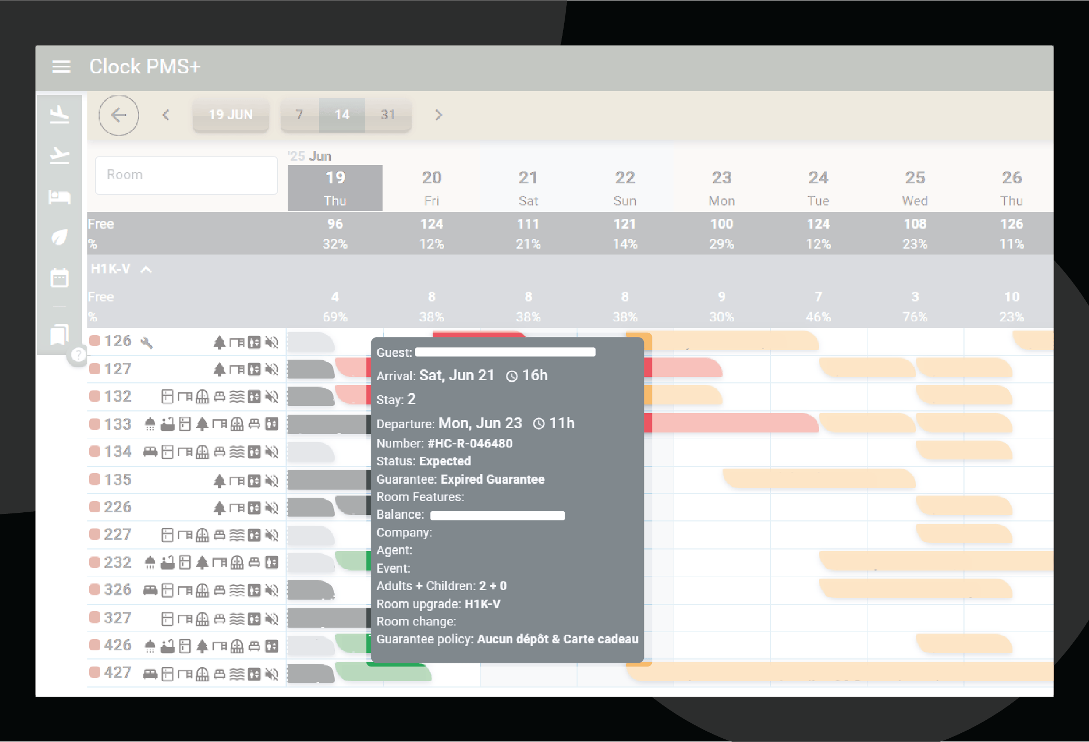
Task: Click the arrivals plane icon in sidebar
Action: [x=59, y=115]
